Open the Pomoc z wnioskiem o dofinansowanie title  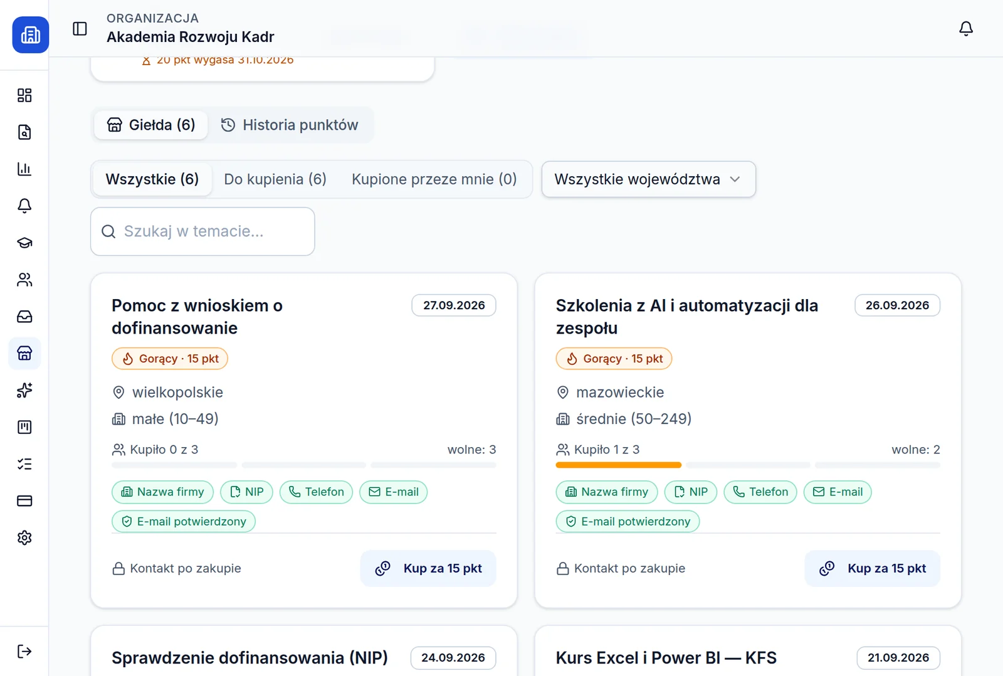(x=197, y=317)
